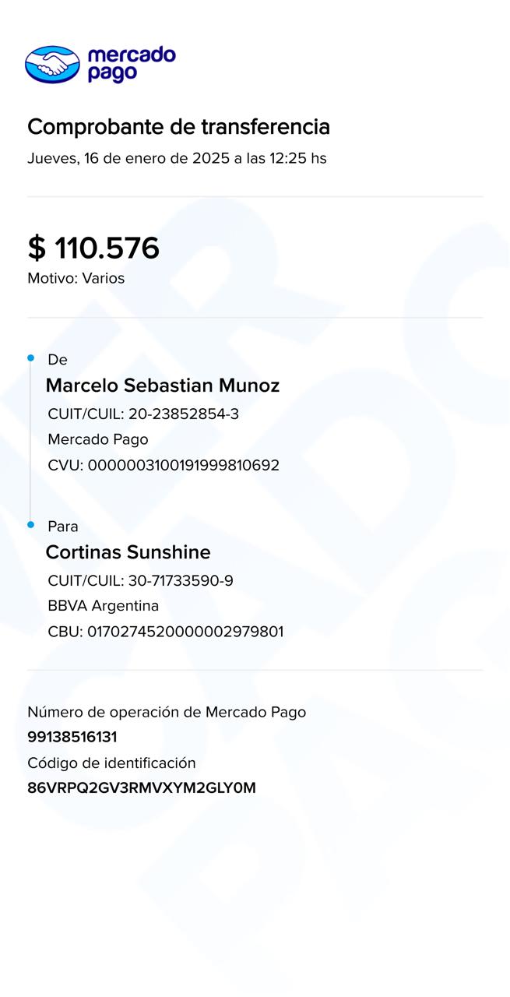Click the transfer date and time line
Viewport: 510px width, 997px height.
point(177,158)
